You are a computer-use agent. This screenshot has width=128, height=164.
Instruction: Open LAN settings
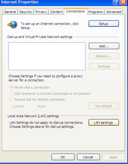[104, 122]
